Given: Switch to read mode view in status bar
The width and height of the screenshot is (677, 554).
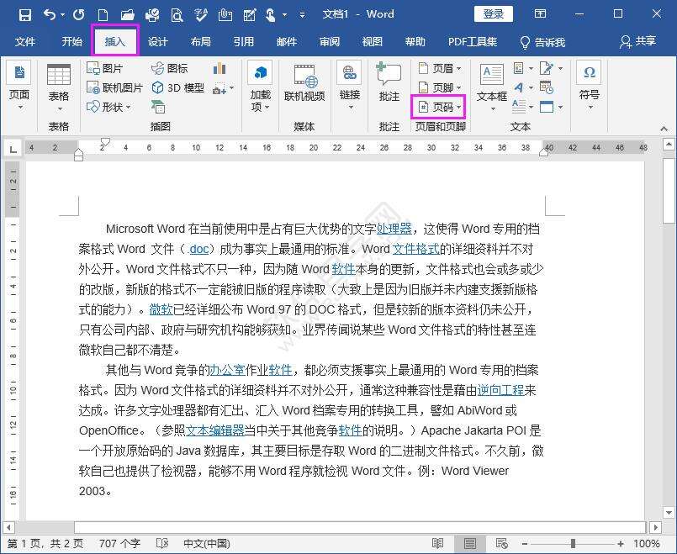Looking at the screenshot, I should [437, 543].
